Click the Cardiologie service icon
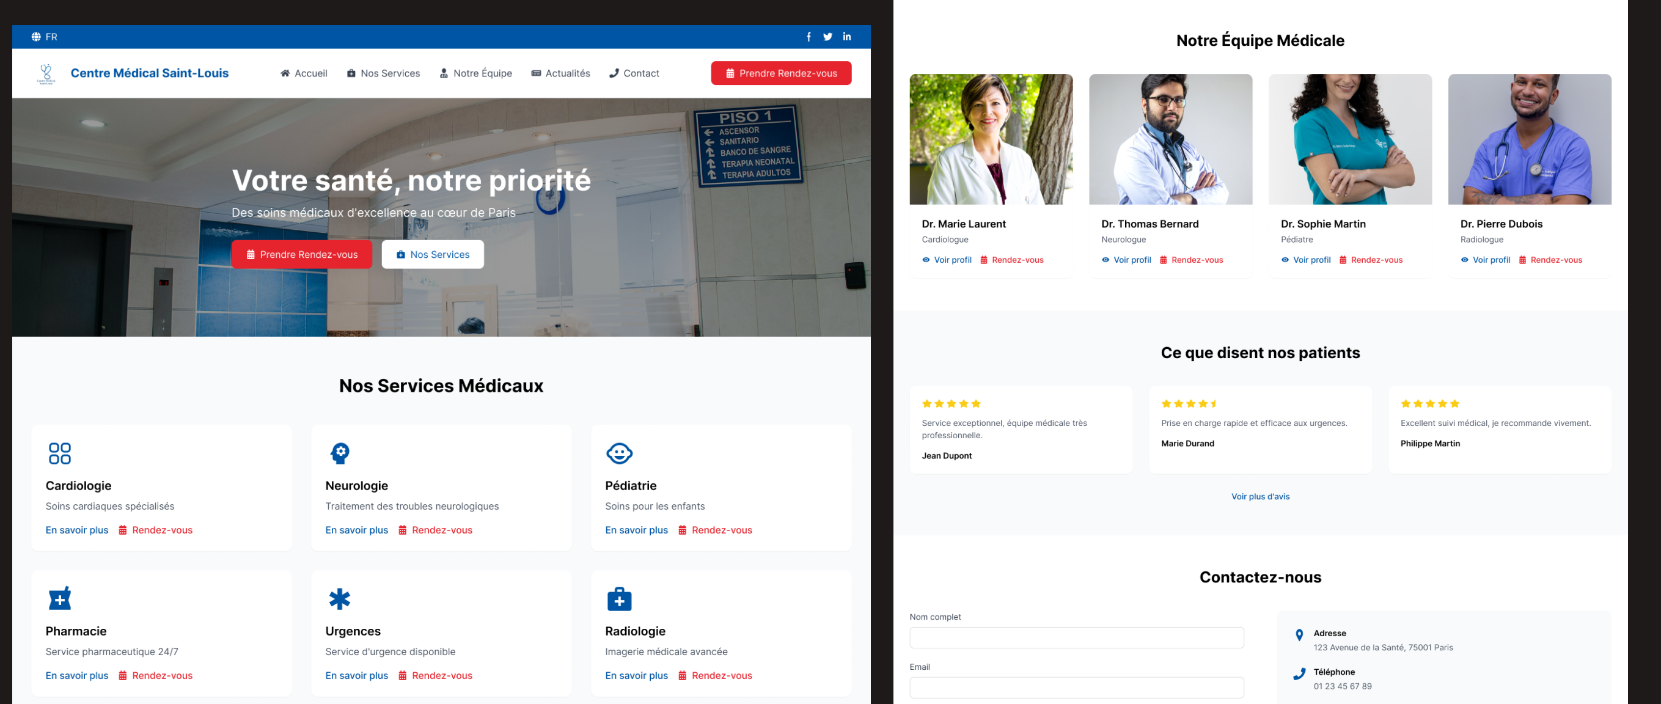Screen dimensions: 1661x704 click(x=59, y=453)
